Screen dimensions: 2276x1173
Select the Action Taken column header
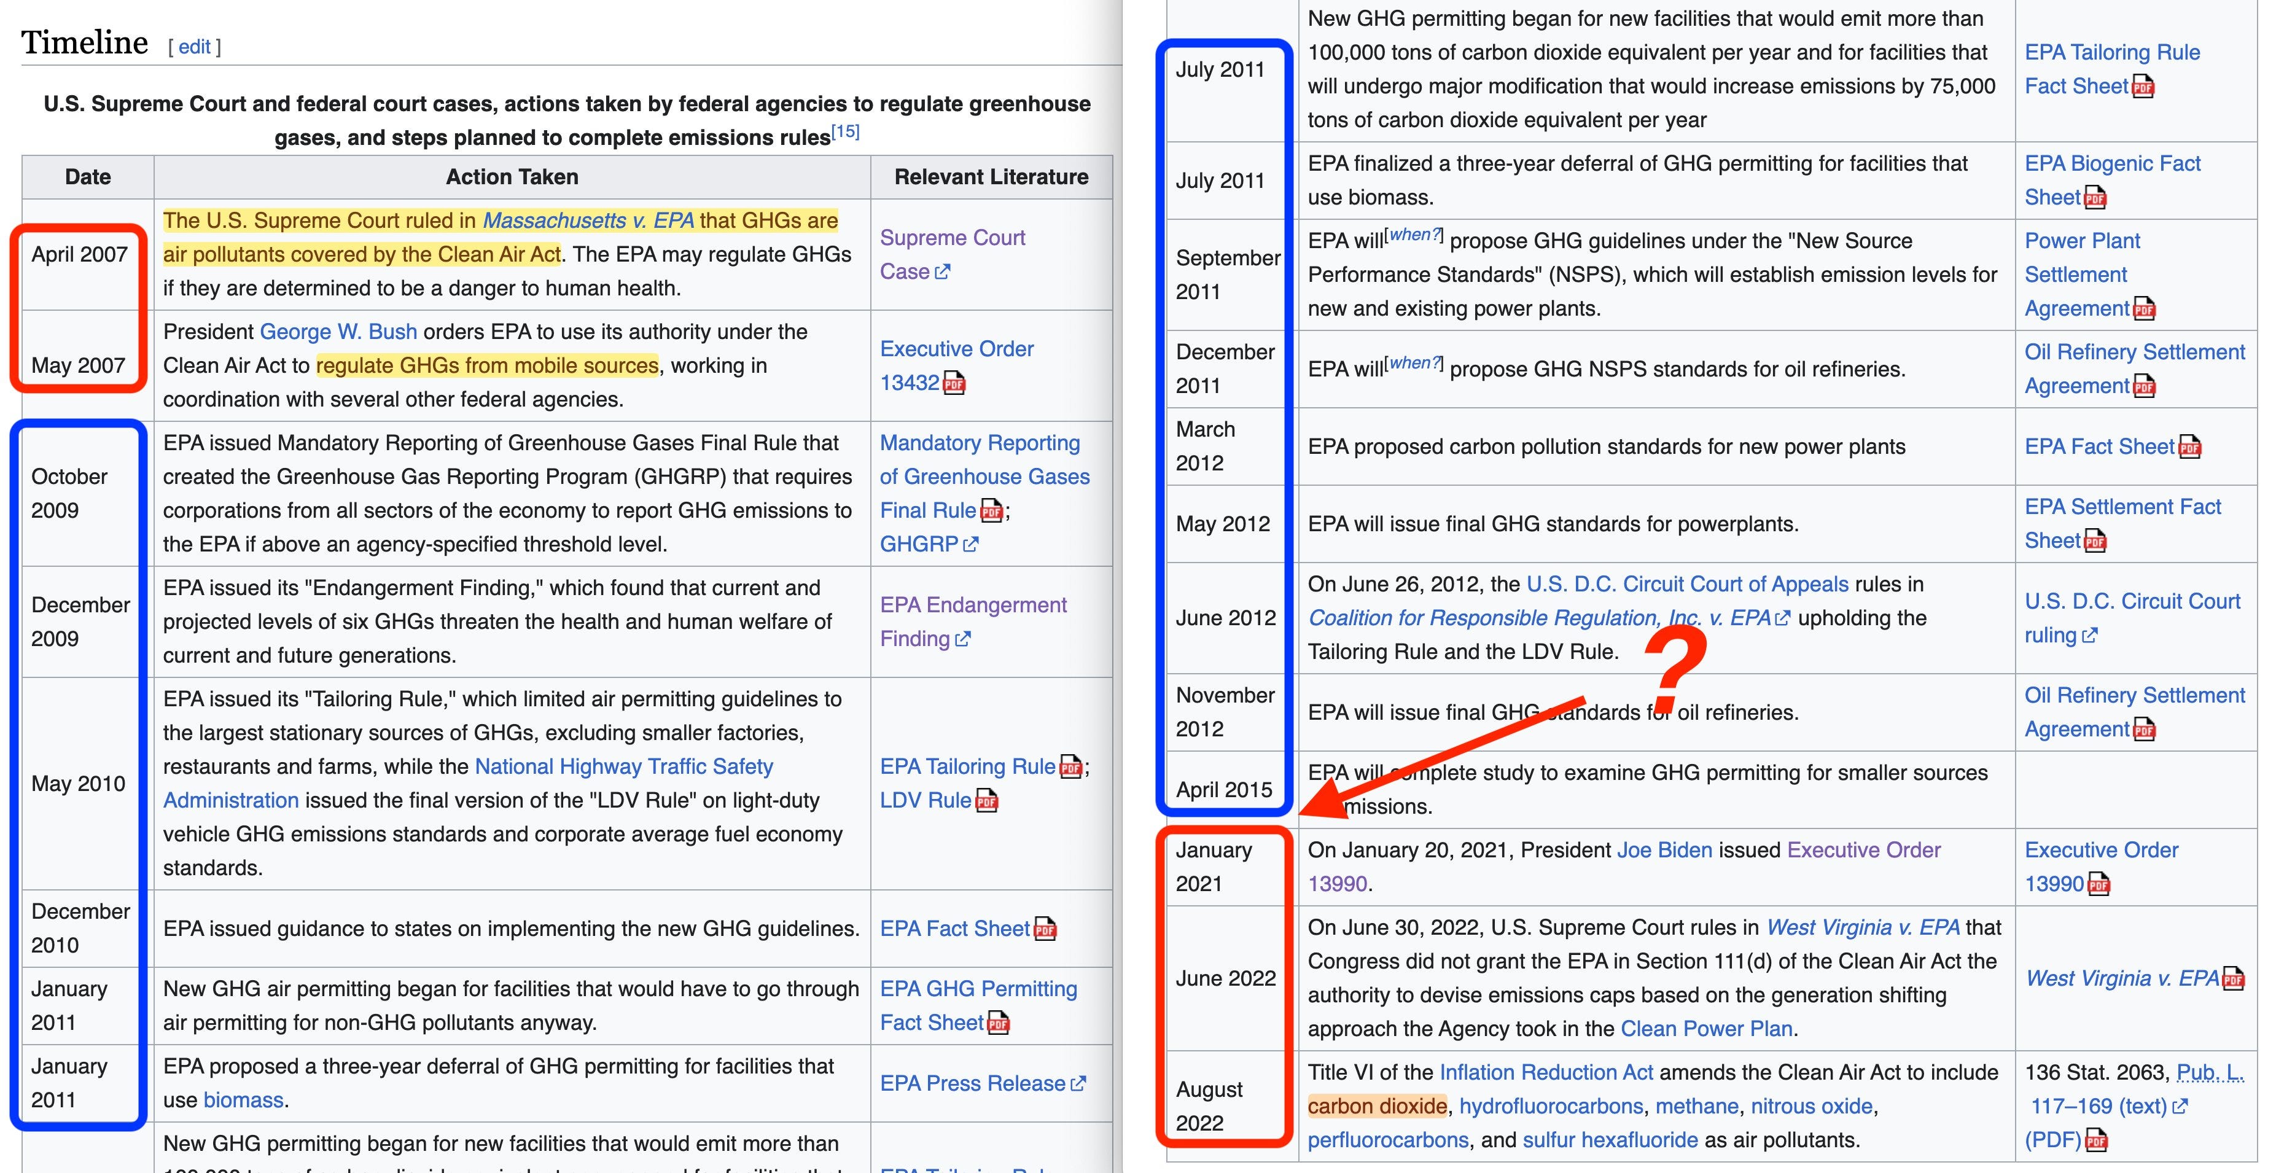512,177
